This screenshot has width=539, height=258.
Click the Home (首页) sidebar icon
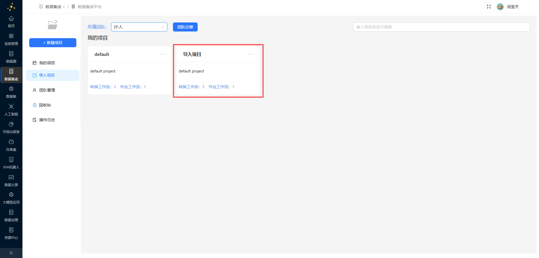[x=11, y=19]
